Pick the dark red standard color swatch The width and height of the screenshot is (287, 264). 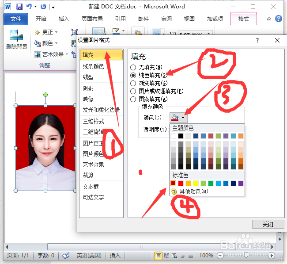[x=173, y=183]
